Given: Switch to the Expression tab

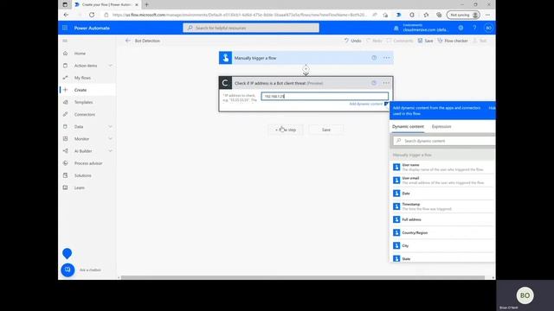Looking at the screenshot, I should 441,127.
